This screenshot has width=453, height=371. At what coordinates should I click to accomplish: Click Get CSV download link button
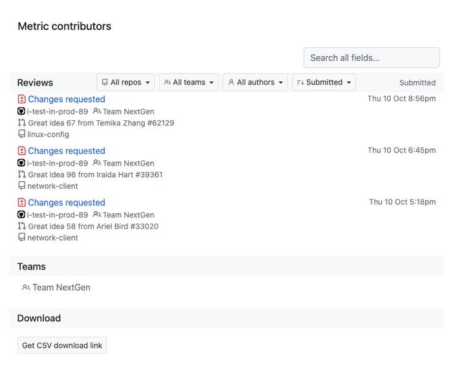point(62,345)
